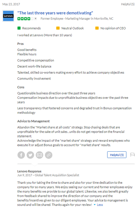Screen dimensions: 138x210
Task: Click Helpful (5) text at top right
Action: (128, 4)
